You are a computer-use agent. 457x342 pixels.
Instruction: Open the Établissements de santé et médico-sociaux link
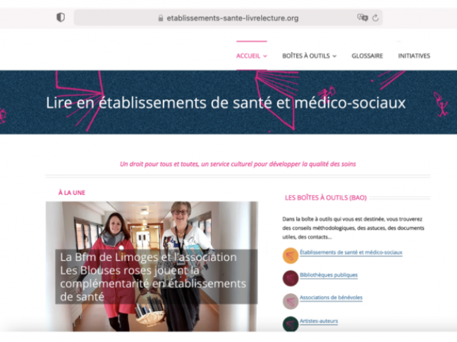[351, 253]
